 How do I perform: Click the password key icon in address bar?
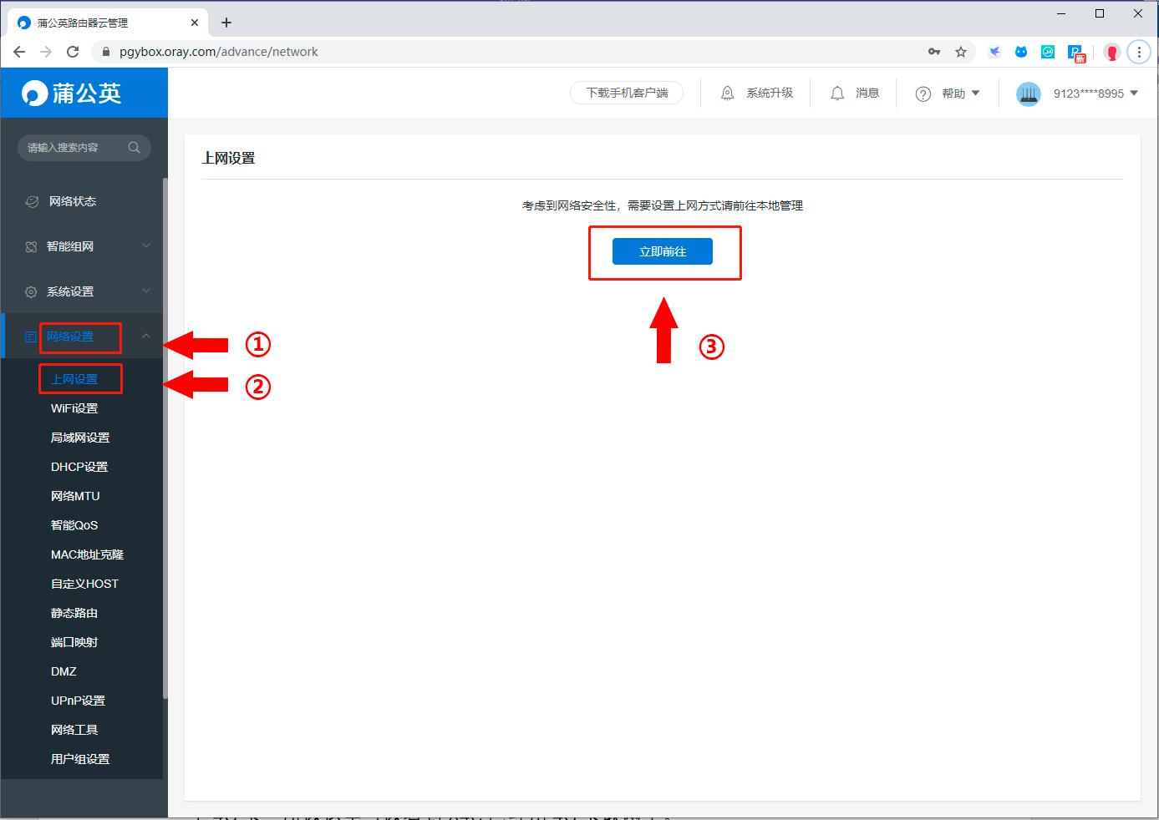pyautogui.click(x=933, y=51)
